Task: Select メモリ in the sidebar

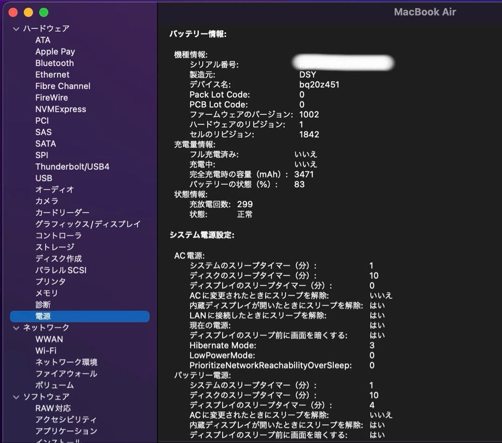Action: tap(46, 293)
